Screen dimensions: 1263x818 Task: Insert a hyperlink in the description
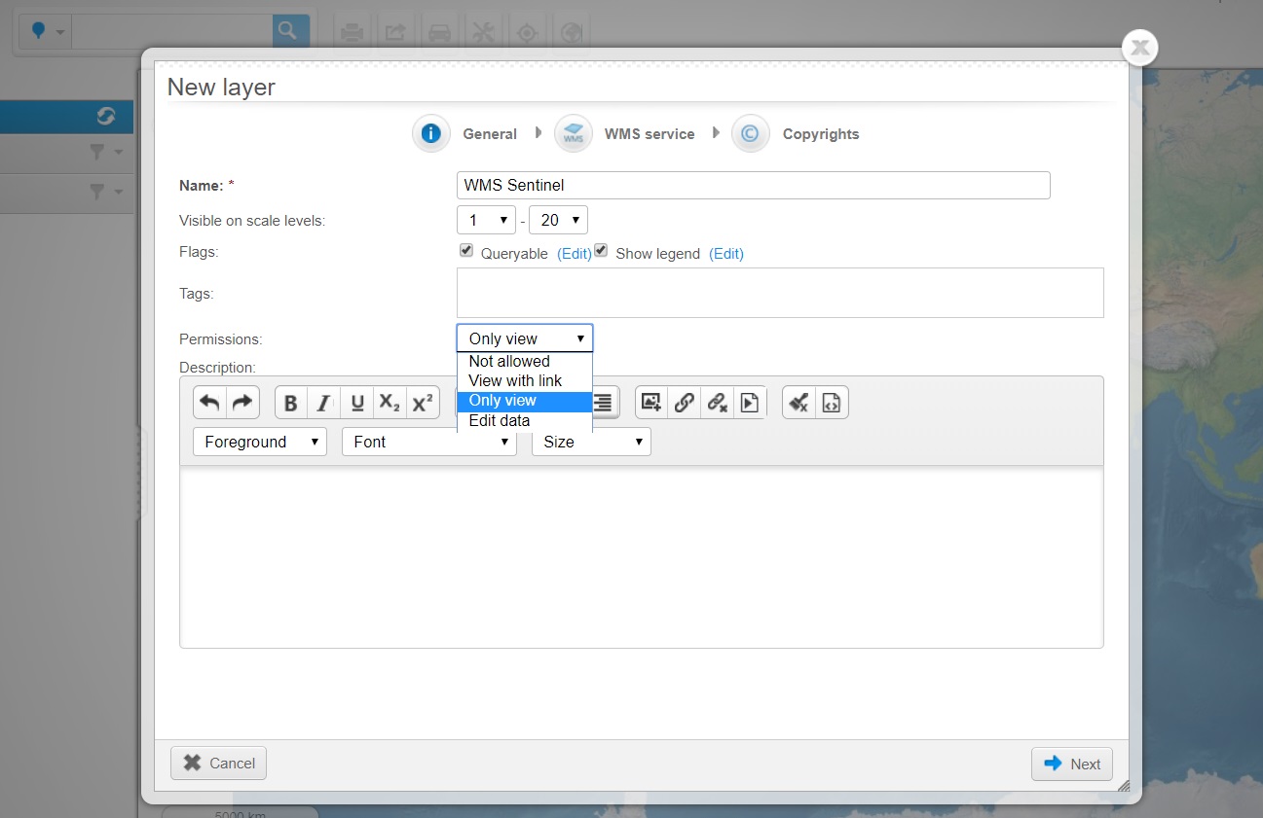pos(685,403)
